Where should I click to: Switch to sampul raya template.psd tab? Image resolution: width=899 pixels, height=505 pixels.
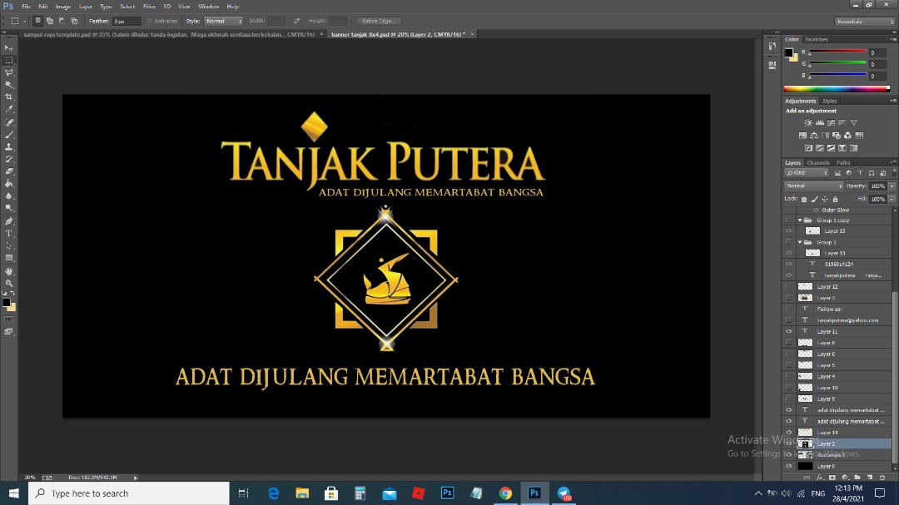pos(169,34)
